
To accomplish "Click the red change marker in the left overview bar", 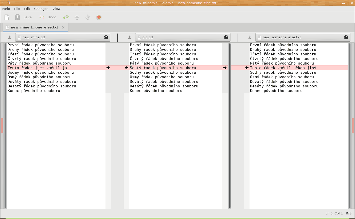I will tap(2, 126).
